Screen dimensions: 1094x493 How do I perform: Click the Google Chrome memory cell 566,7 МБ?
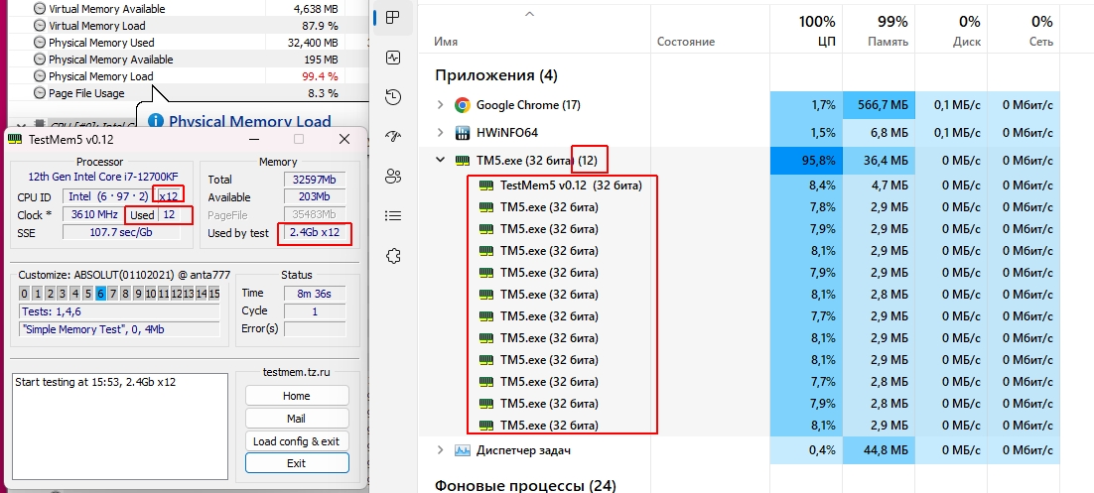point(878,105)
